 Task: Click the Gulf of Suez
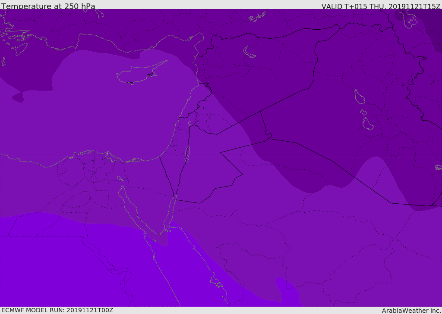pos(132,212)
